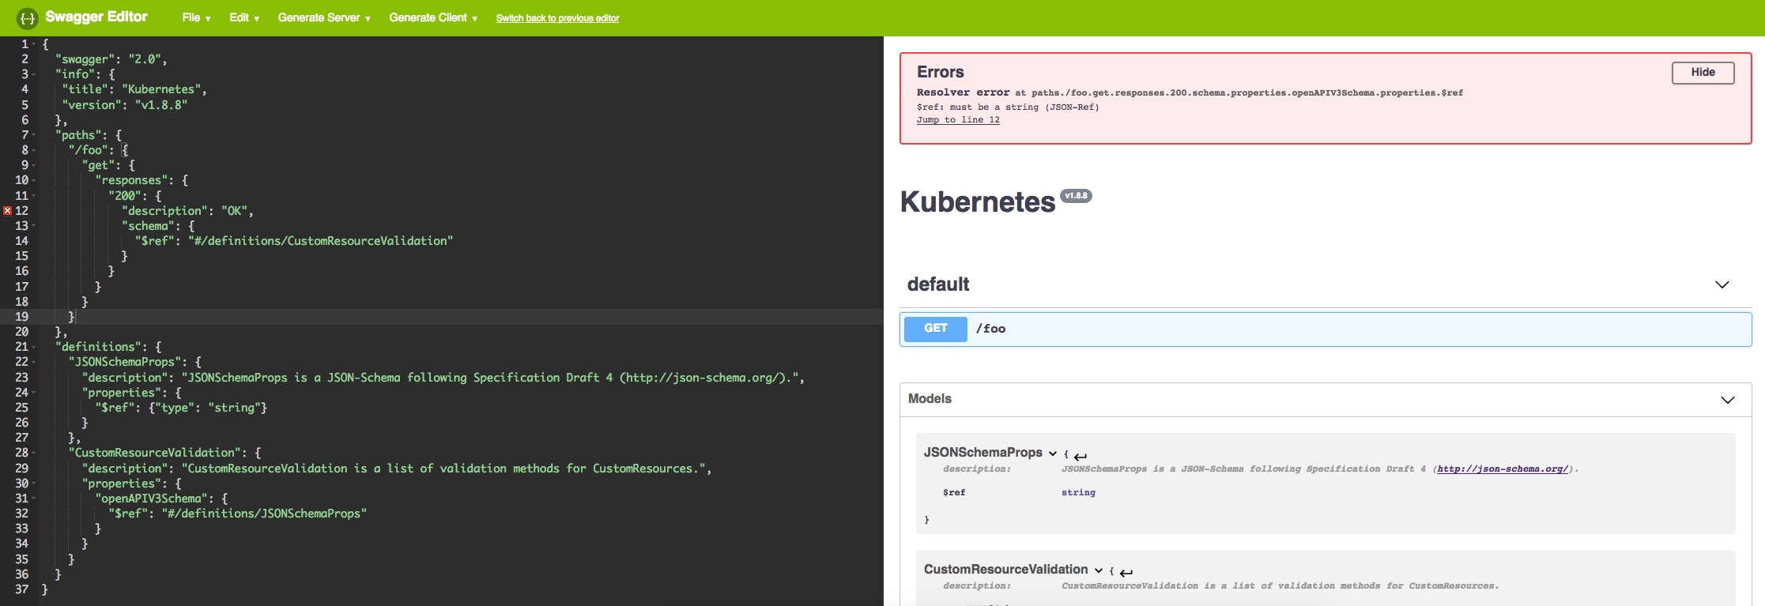Screen dimensions: 1765x606
Task: Fold the "properties" block at line 24
Action: [x=34, y=393]
